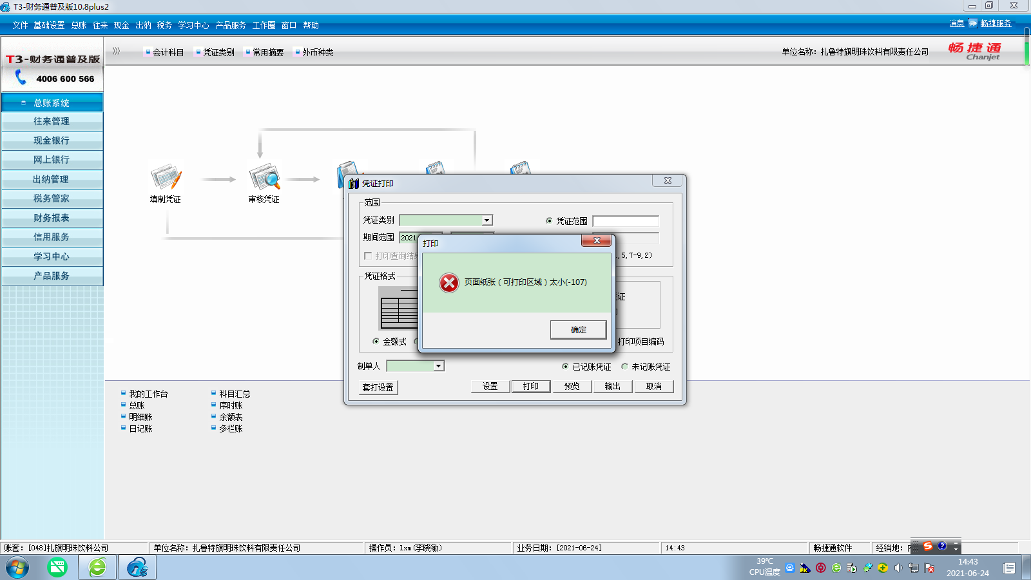Click the EK tray icon
The width and height of the screenshot is (1031, 580).
(805, 568)
